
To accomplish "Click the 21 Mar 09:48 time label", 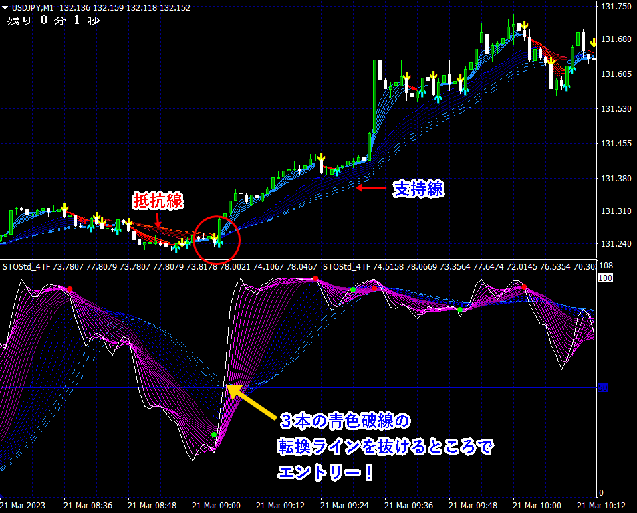I will point(473,505).
